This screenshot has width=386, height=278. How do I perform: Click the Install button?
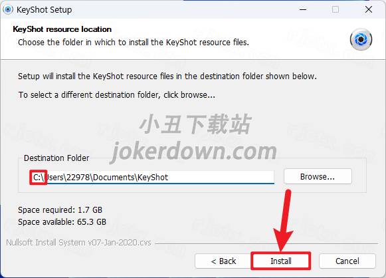coord(280,261)
